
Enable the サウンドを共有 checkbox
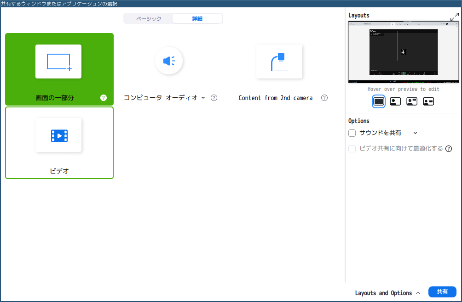352,133
